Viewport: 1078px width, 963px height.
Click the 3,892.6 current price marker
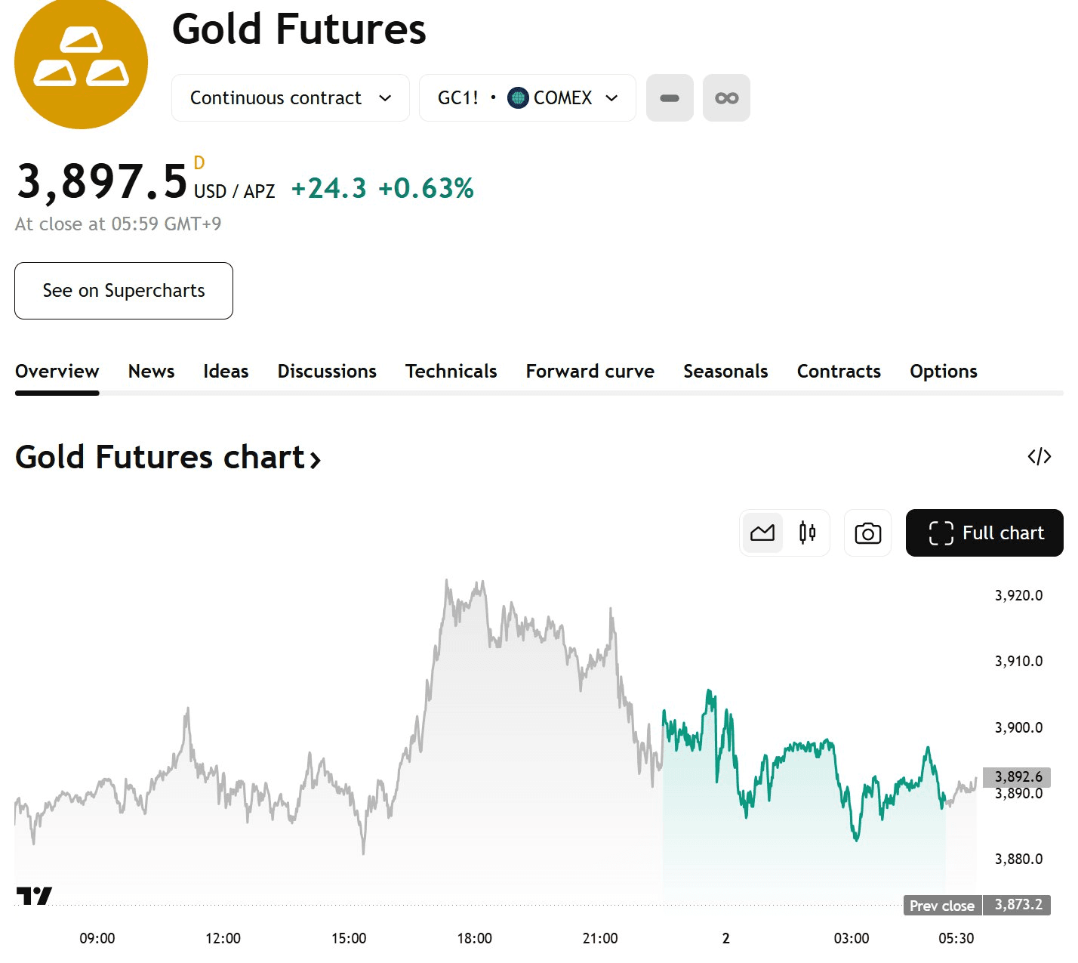coord(1017,776)
